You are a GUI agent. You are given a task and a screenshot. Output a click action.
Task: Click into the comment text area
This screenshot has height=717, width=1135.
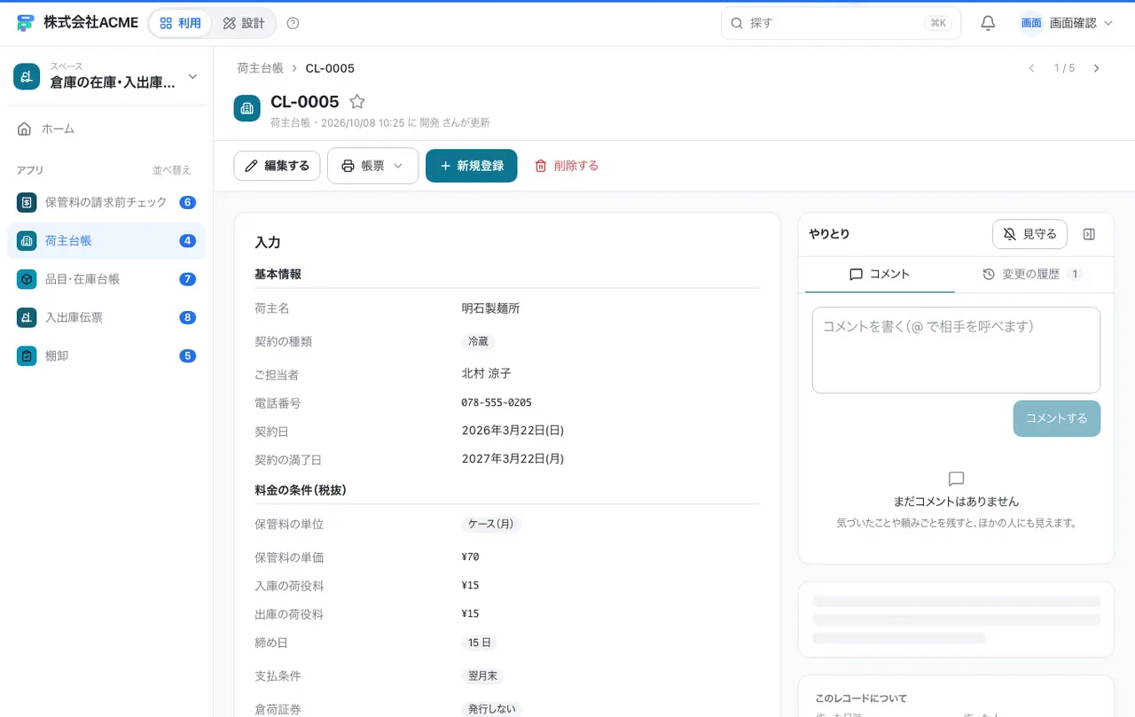tap(956, 350)
